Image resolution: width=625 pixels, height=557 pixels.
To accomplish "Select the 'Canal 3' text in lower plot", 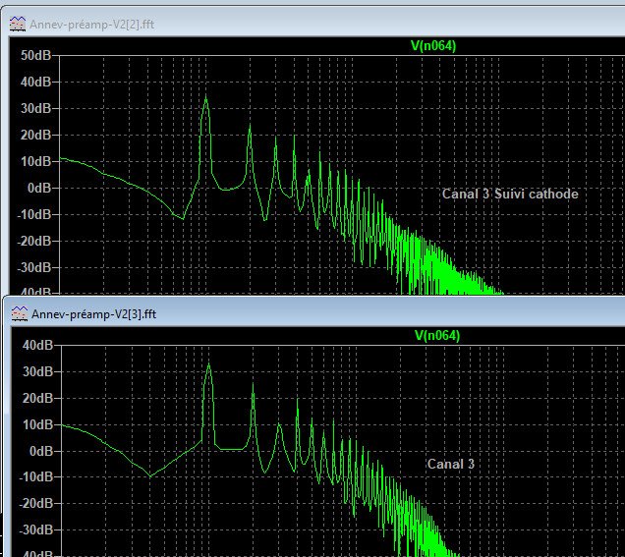I will (x=450, y=463).
